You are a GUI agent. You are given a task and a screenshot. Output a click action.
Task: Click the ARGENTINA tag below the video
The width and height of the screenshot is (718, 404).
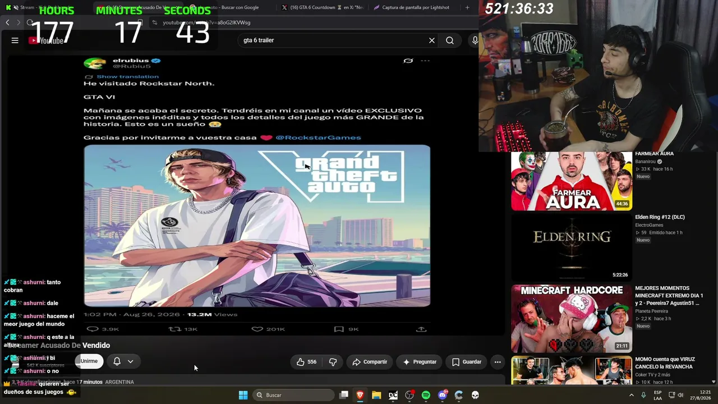[x=119, y=382]
